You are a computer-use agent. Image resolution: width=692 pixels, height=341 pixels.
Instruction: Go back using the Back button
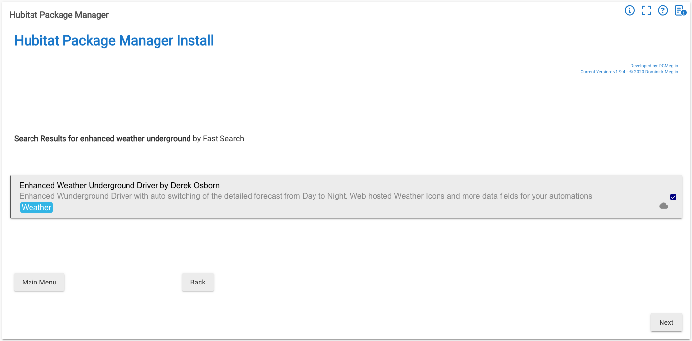[x=198, y=282]
